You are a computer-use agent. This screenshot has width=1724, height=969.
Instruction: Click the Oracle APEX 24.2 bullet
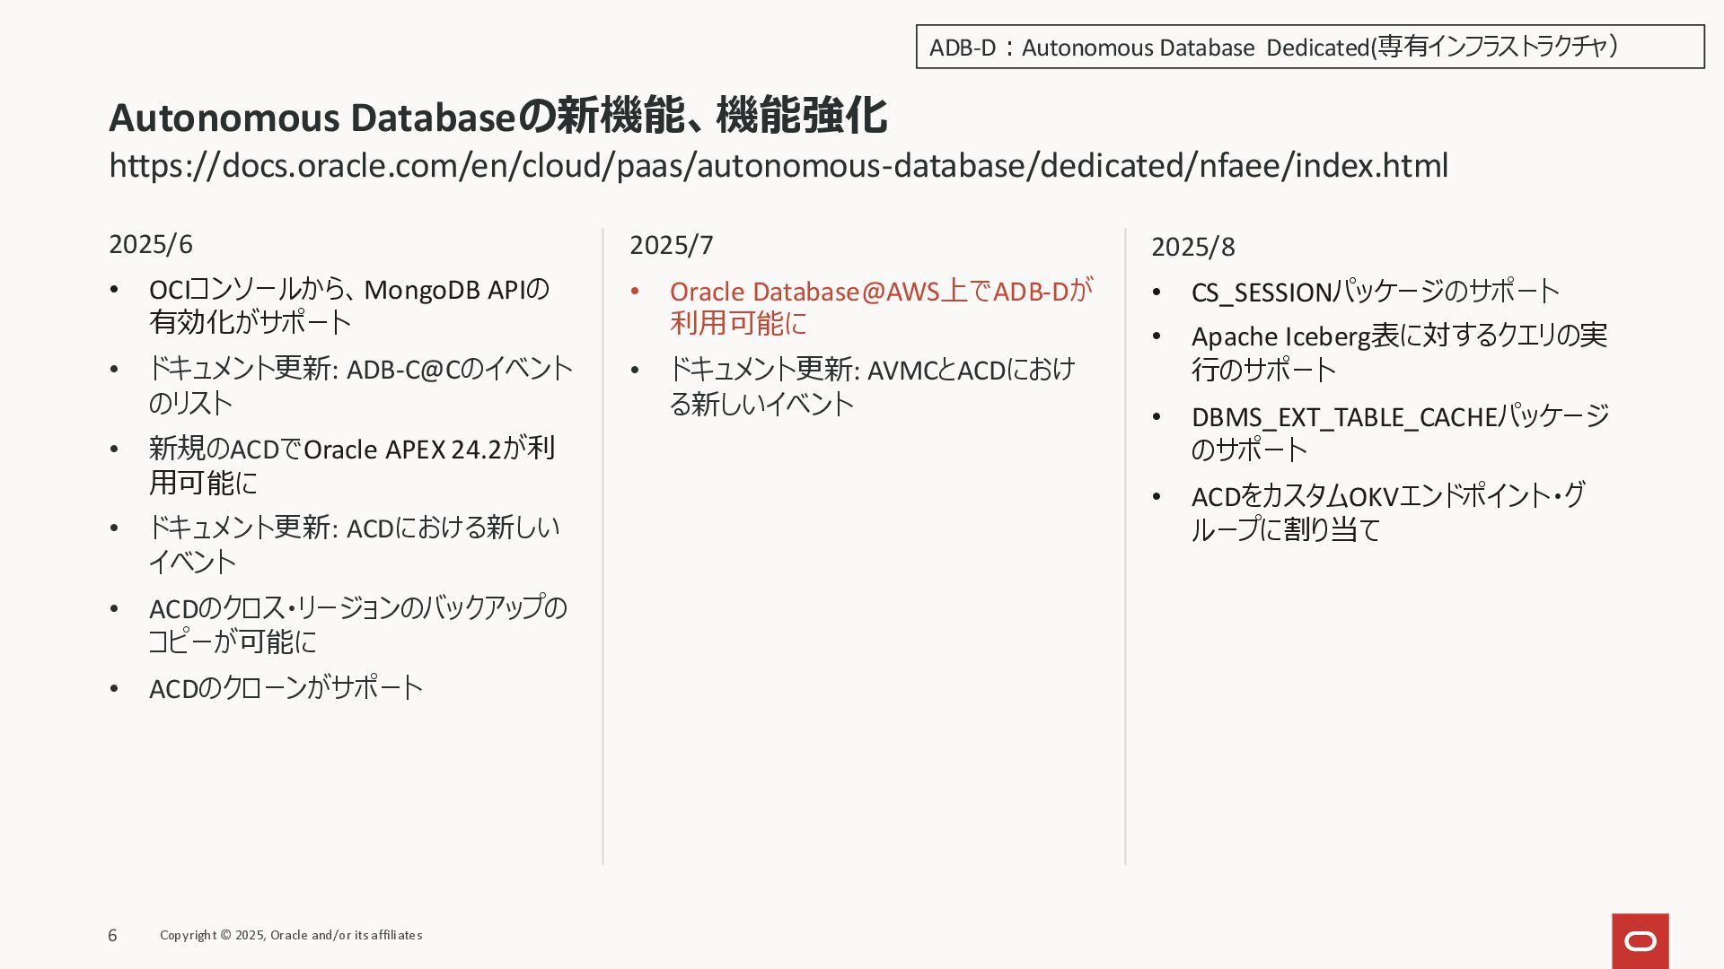click(x=352, y=465)
